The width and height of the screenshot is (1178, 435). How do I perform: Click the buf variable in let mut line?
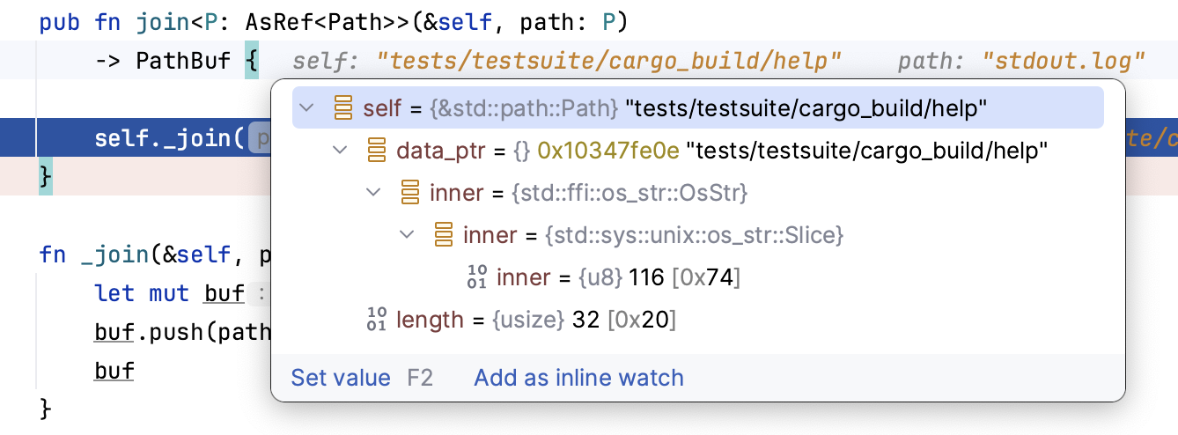tap(224, 293)
